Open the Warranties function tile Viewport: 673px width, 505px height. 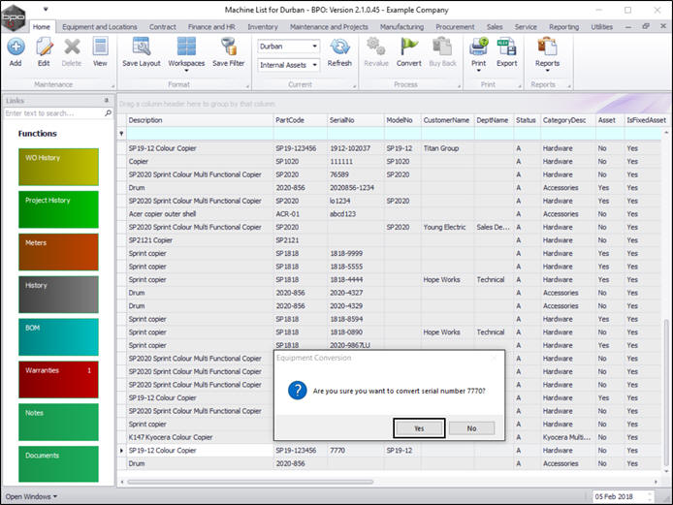[x=58, y=379]
